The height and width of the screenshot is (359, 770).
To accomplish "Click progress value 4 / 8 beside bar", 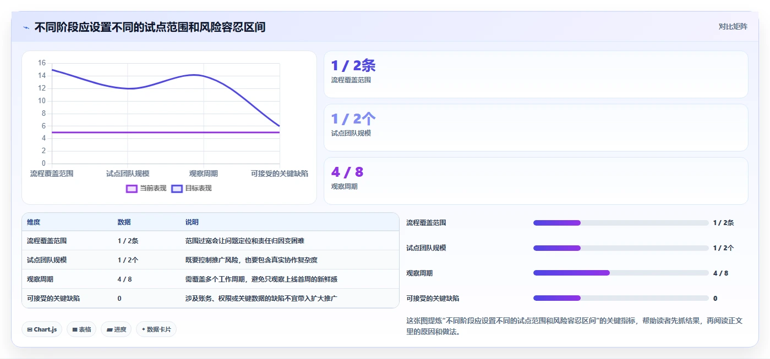I will tap(720, 273).
